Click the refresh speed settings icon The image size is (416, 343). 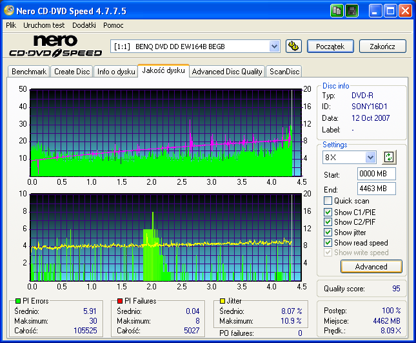[389, 157]
